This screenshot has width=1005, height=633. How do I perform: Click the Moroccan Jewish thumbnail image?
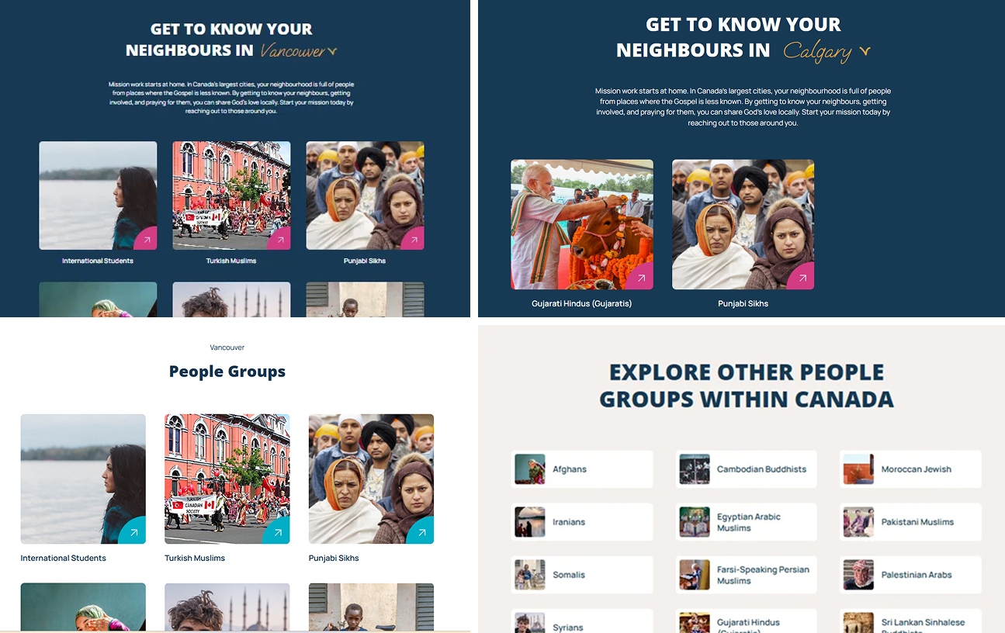pos(858,469)
